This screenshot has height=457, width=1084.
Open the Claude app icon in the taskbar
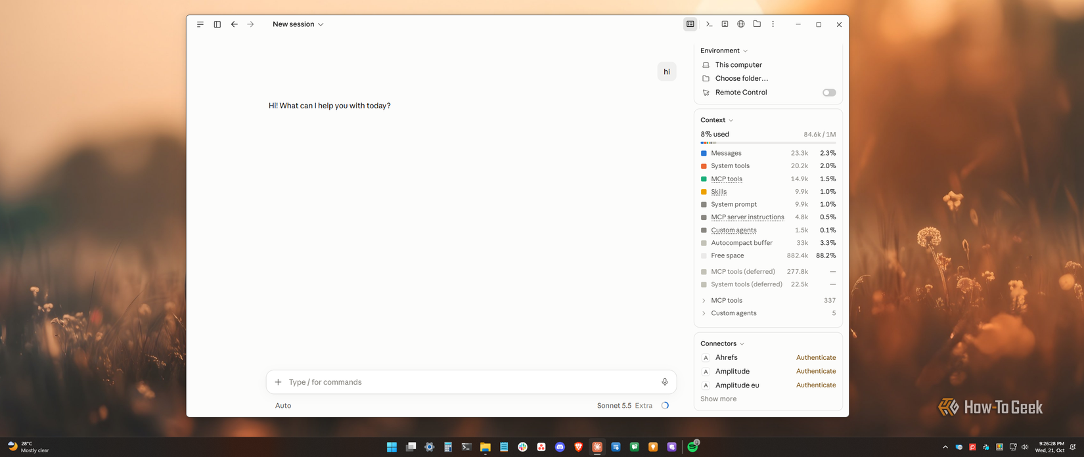pyautogui.click(x=597, y=447)
